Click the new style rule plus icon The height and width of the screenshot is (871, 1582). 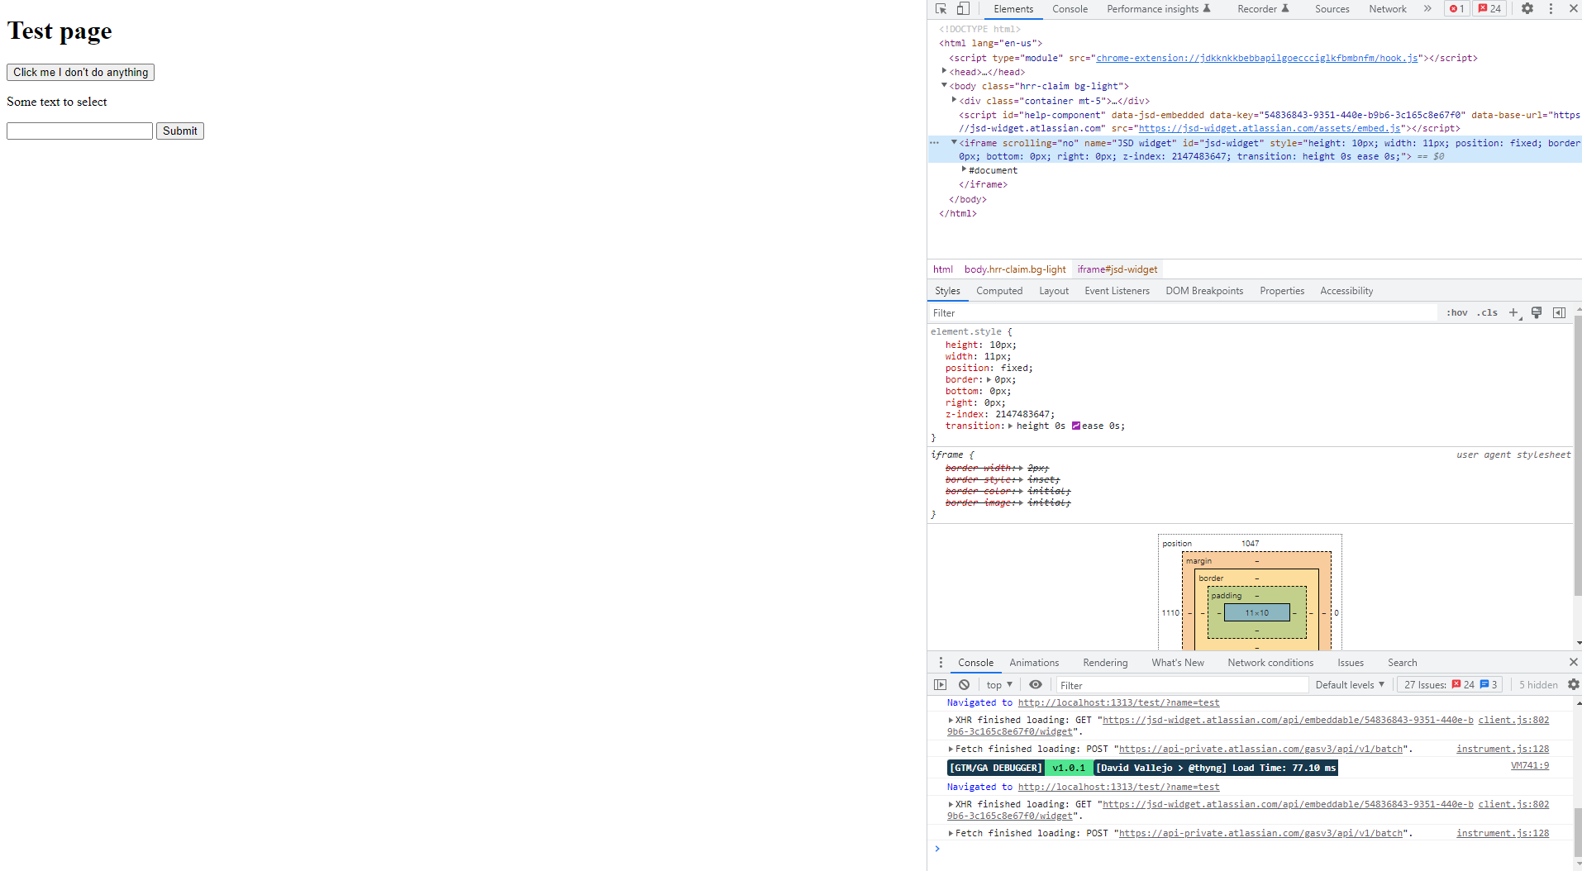coord(1514,313)
